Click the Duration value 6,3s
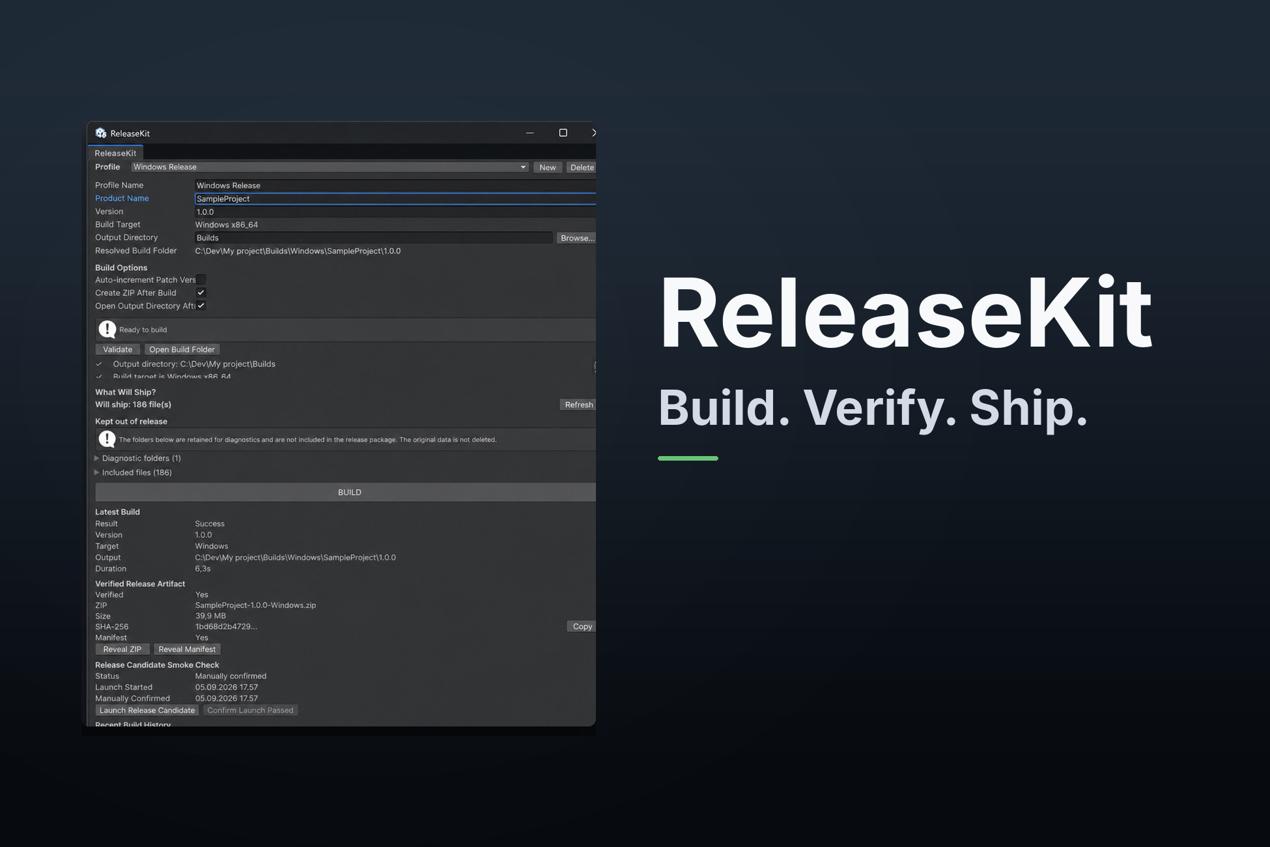The height and width of the screenshot is (847, 1270). coord(203,569)
